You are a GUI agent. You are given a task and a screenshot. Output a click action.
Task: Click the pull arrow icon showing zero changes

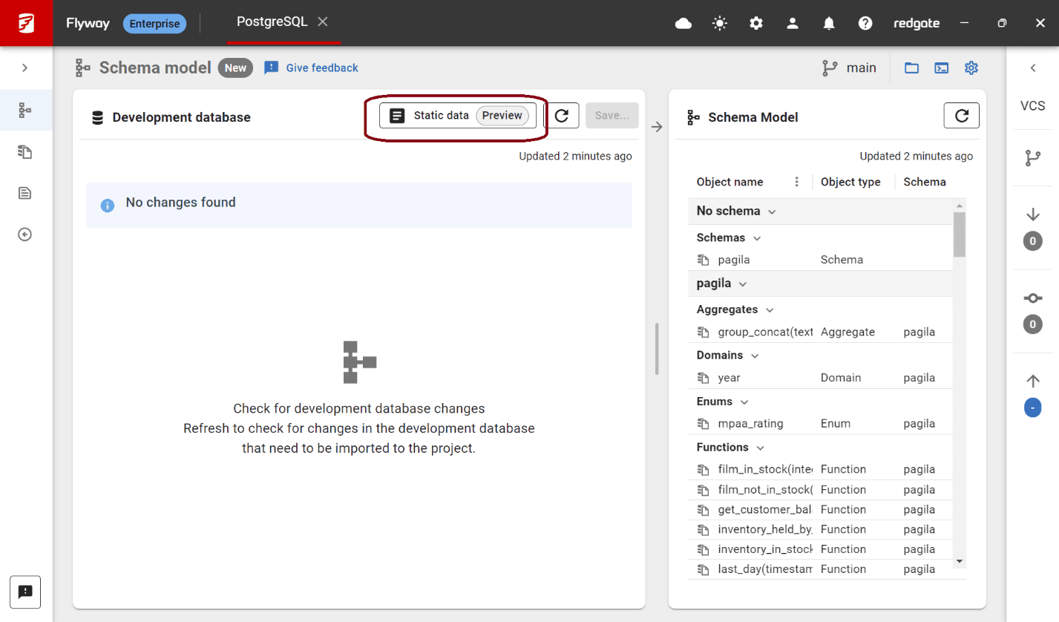click(1032, 214)
